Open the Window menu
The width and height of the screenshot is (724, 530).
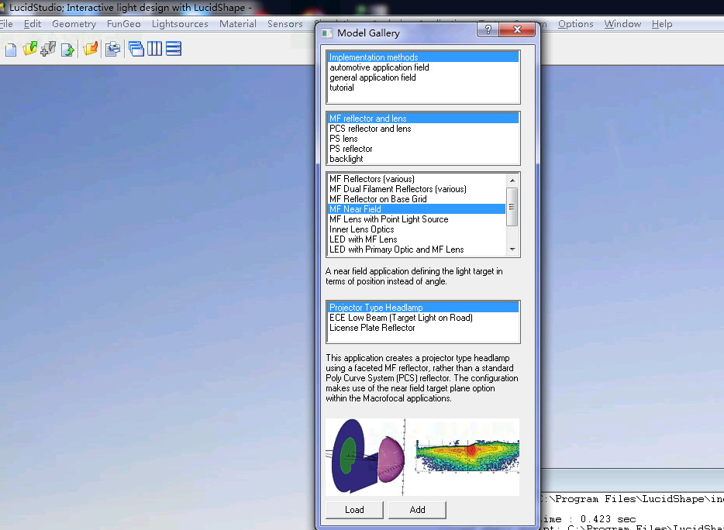622,24
